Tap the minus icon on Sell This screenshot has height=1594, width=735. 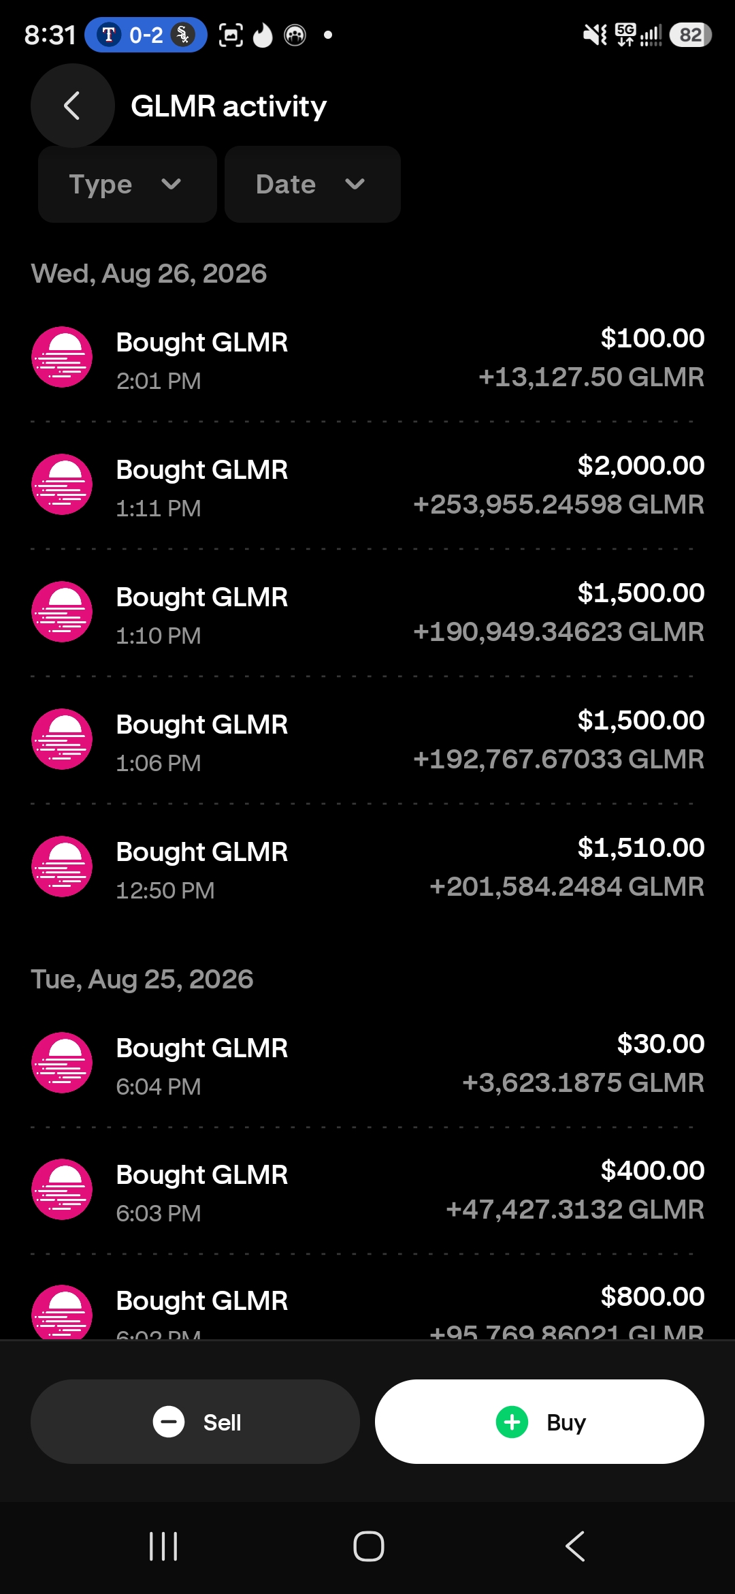169,1422
